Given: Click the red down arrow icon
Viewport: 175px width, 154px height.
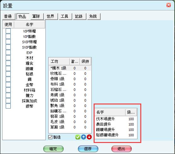Looking at the screenshot, I should [x=89, y=137].
